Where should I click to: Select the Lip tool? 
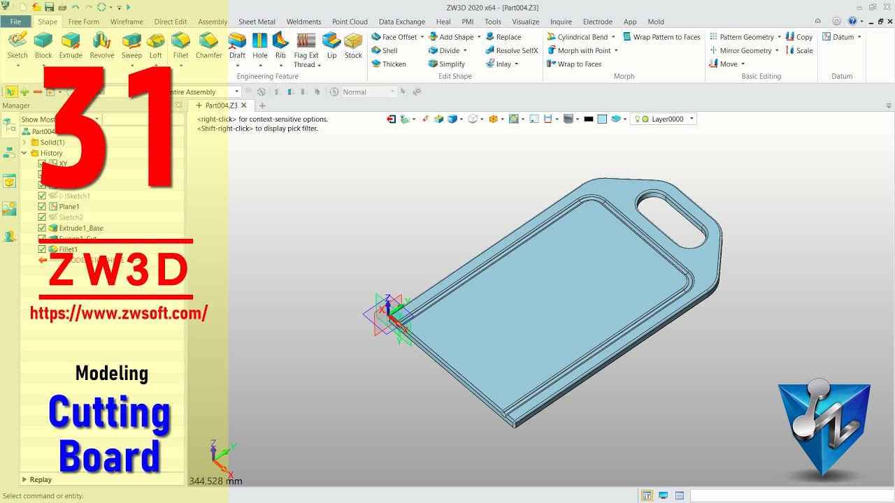(331, 45)
